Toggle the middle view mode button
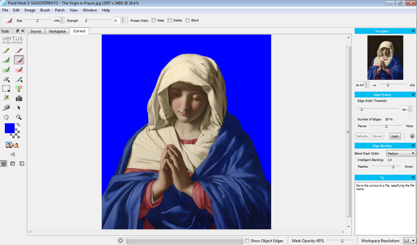The width and height of the screenshot is (417, 245). pos(13,163)
